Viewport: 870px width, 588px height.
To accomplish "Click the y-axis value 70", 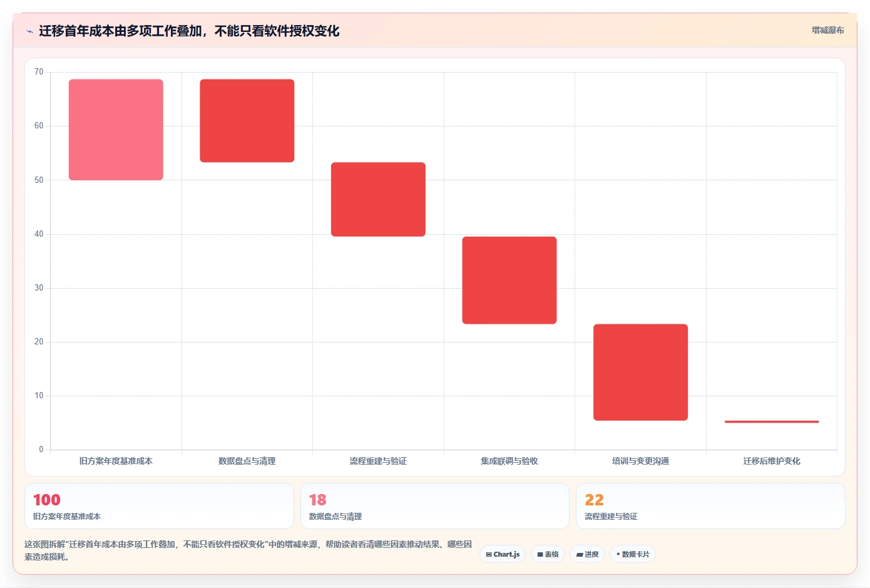I will click(x=39, y=72).
